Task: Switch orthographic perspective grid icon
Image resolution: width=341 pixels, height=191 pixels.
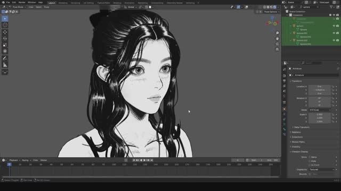Action: point(277,49)
